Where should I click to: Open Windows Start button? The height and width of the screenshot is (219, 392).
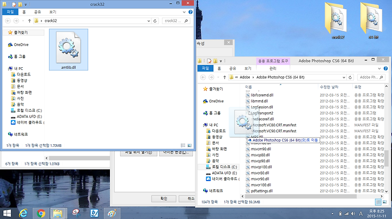[7, 213]
